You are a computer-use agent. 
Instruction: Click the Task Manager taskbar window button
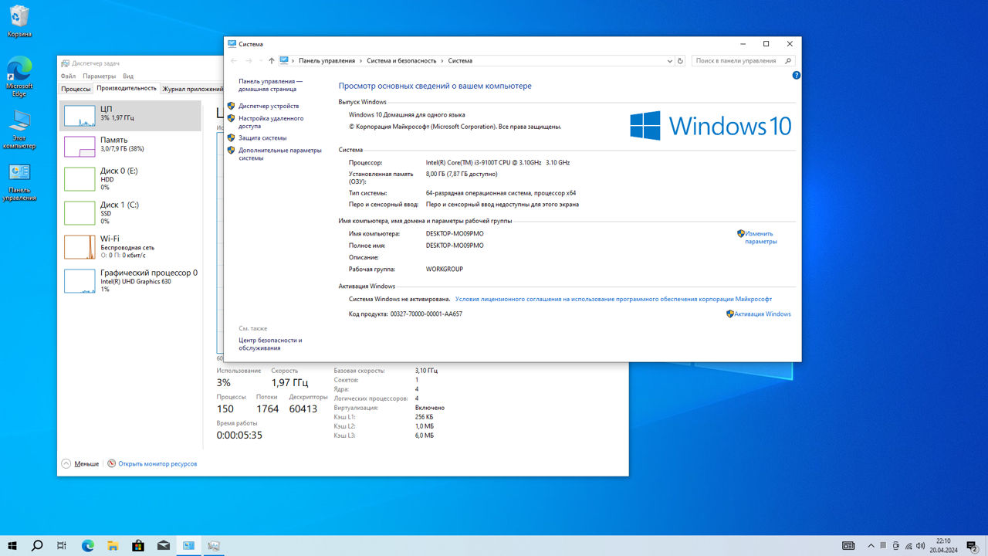[215, 546]
